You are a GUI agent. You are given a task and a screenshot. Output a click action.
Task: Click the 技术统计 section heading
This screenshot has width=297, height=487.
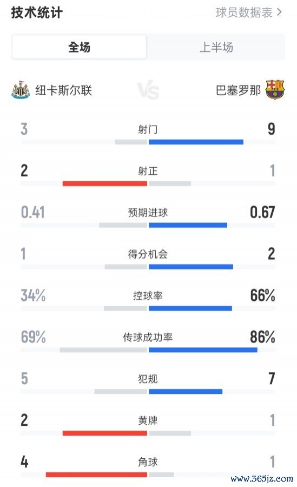click(37, 13)
